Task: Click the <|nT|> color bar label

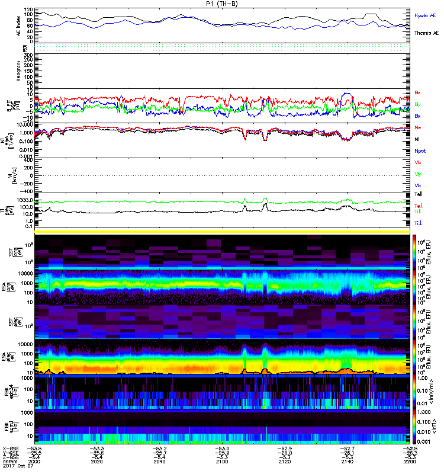Action: tap(435, 426)
